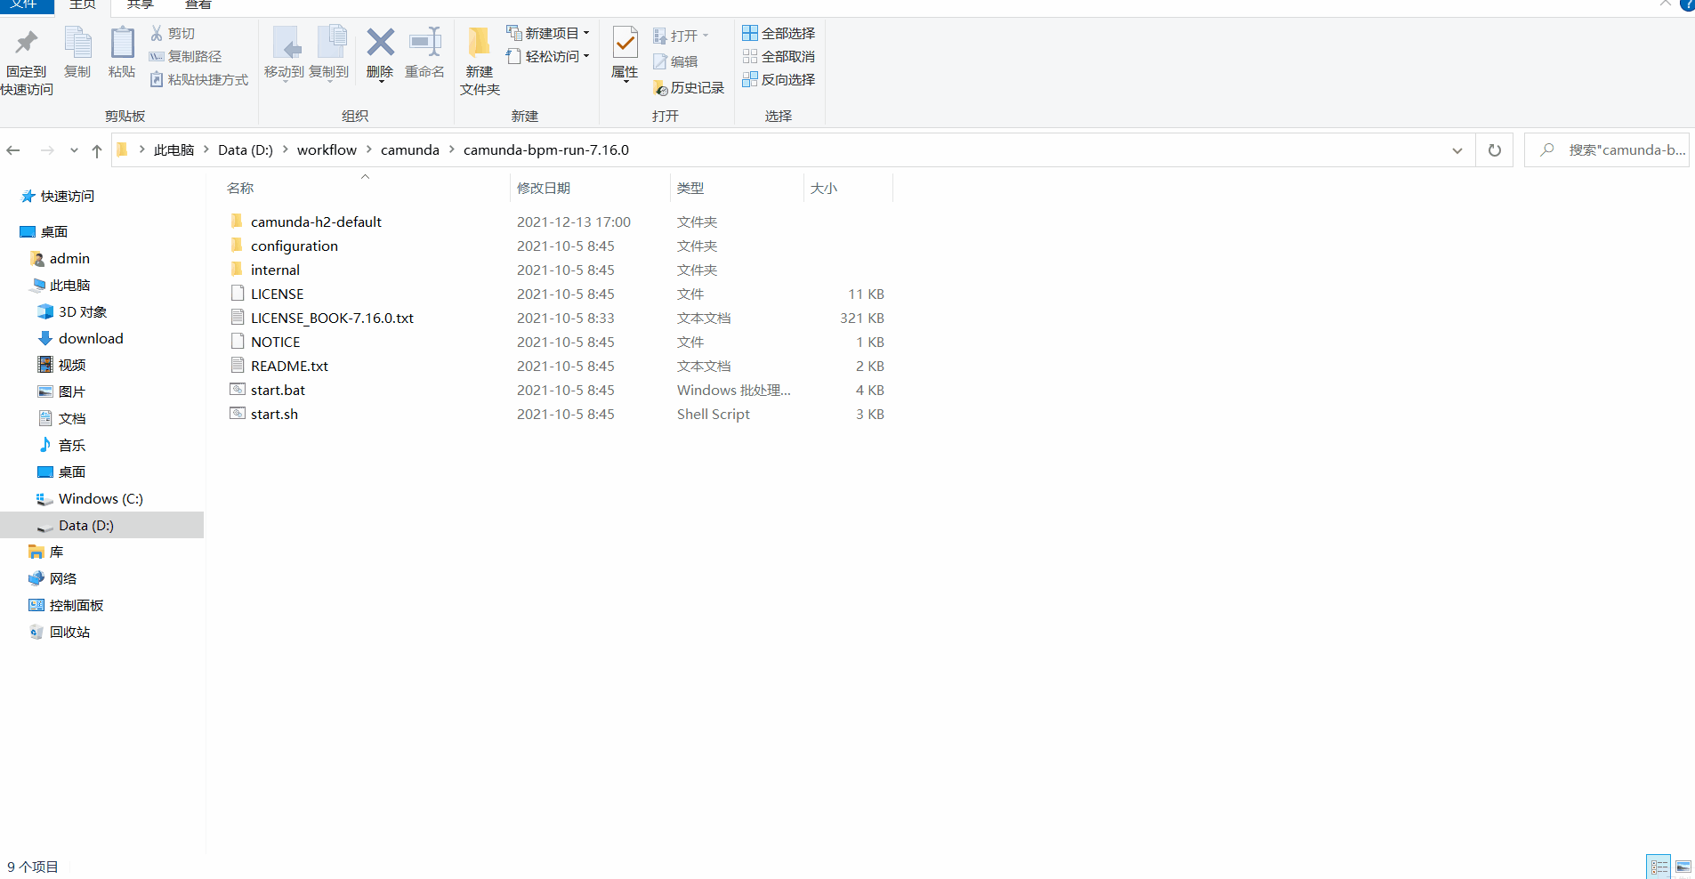
Task: Open New item (新建项目) dropdown
Action: (548, 33)
